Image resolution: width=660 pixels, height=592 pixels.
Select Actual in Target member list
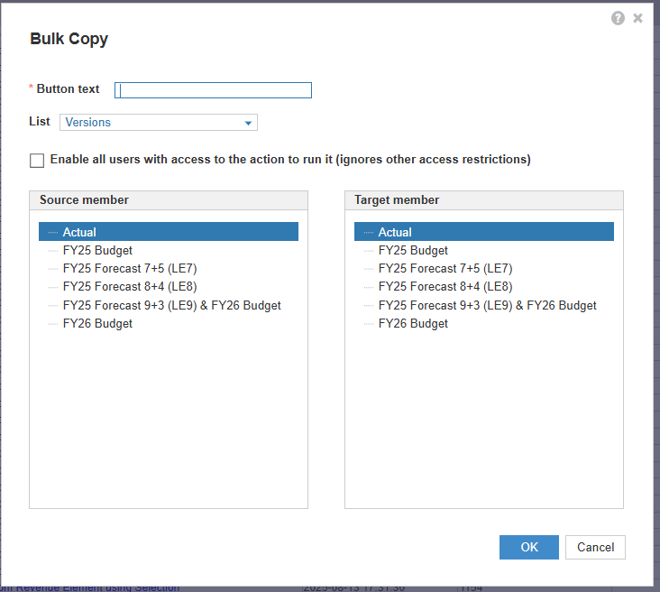(x=395, y=232)
